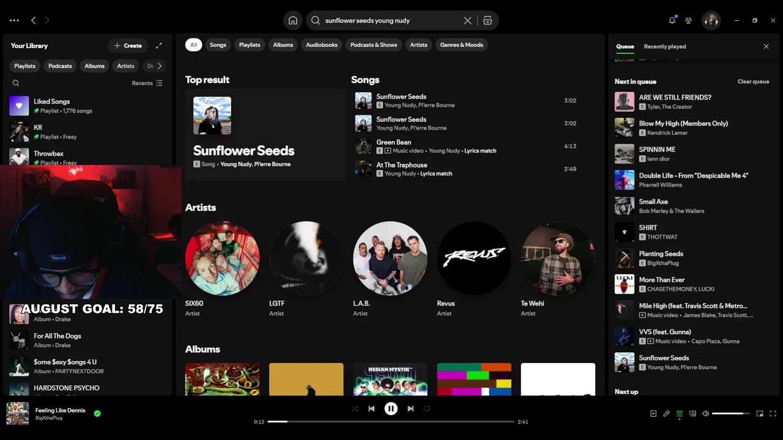Open notifications bell
The width and height of the screenshot is (783, 440).
[672, 20]
